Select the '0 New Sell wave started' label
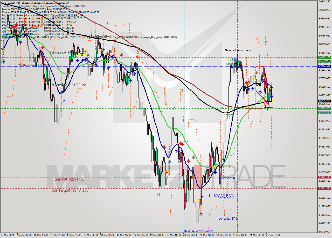Viewport: 332px width, 238px height. pos(237,50)
